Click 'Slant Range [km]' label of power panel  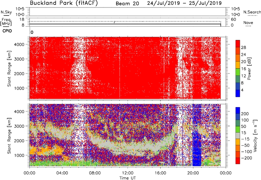(x=9, y=69)
